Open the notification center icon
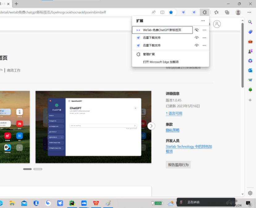 [249, 203]
